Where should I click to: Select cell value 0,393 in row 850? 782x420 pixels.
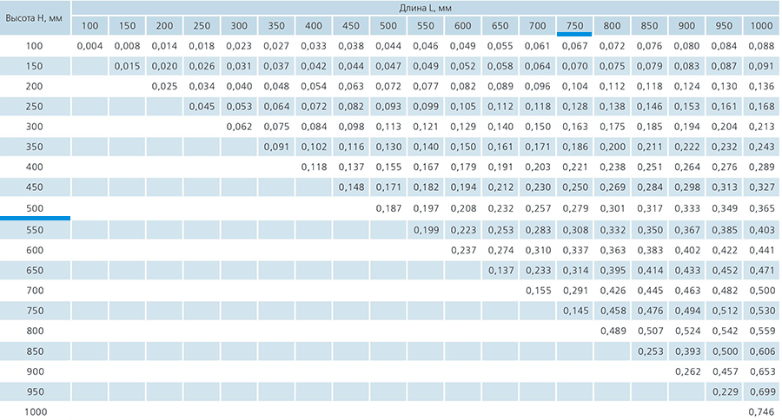[x=687, y=351]
